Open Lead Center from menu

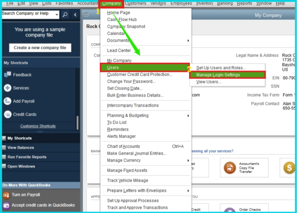point(119,50)
